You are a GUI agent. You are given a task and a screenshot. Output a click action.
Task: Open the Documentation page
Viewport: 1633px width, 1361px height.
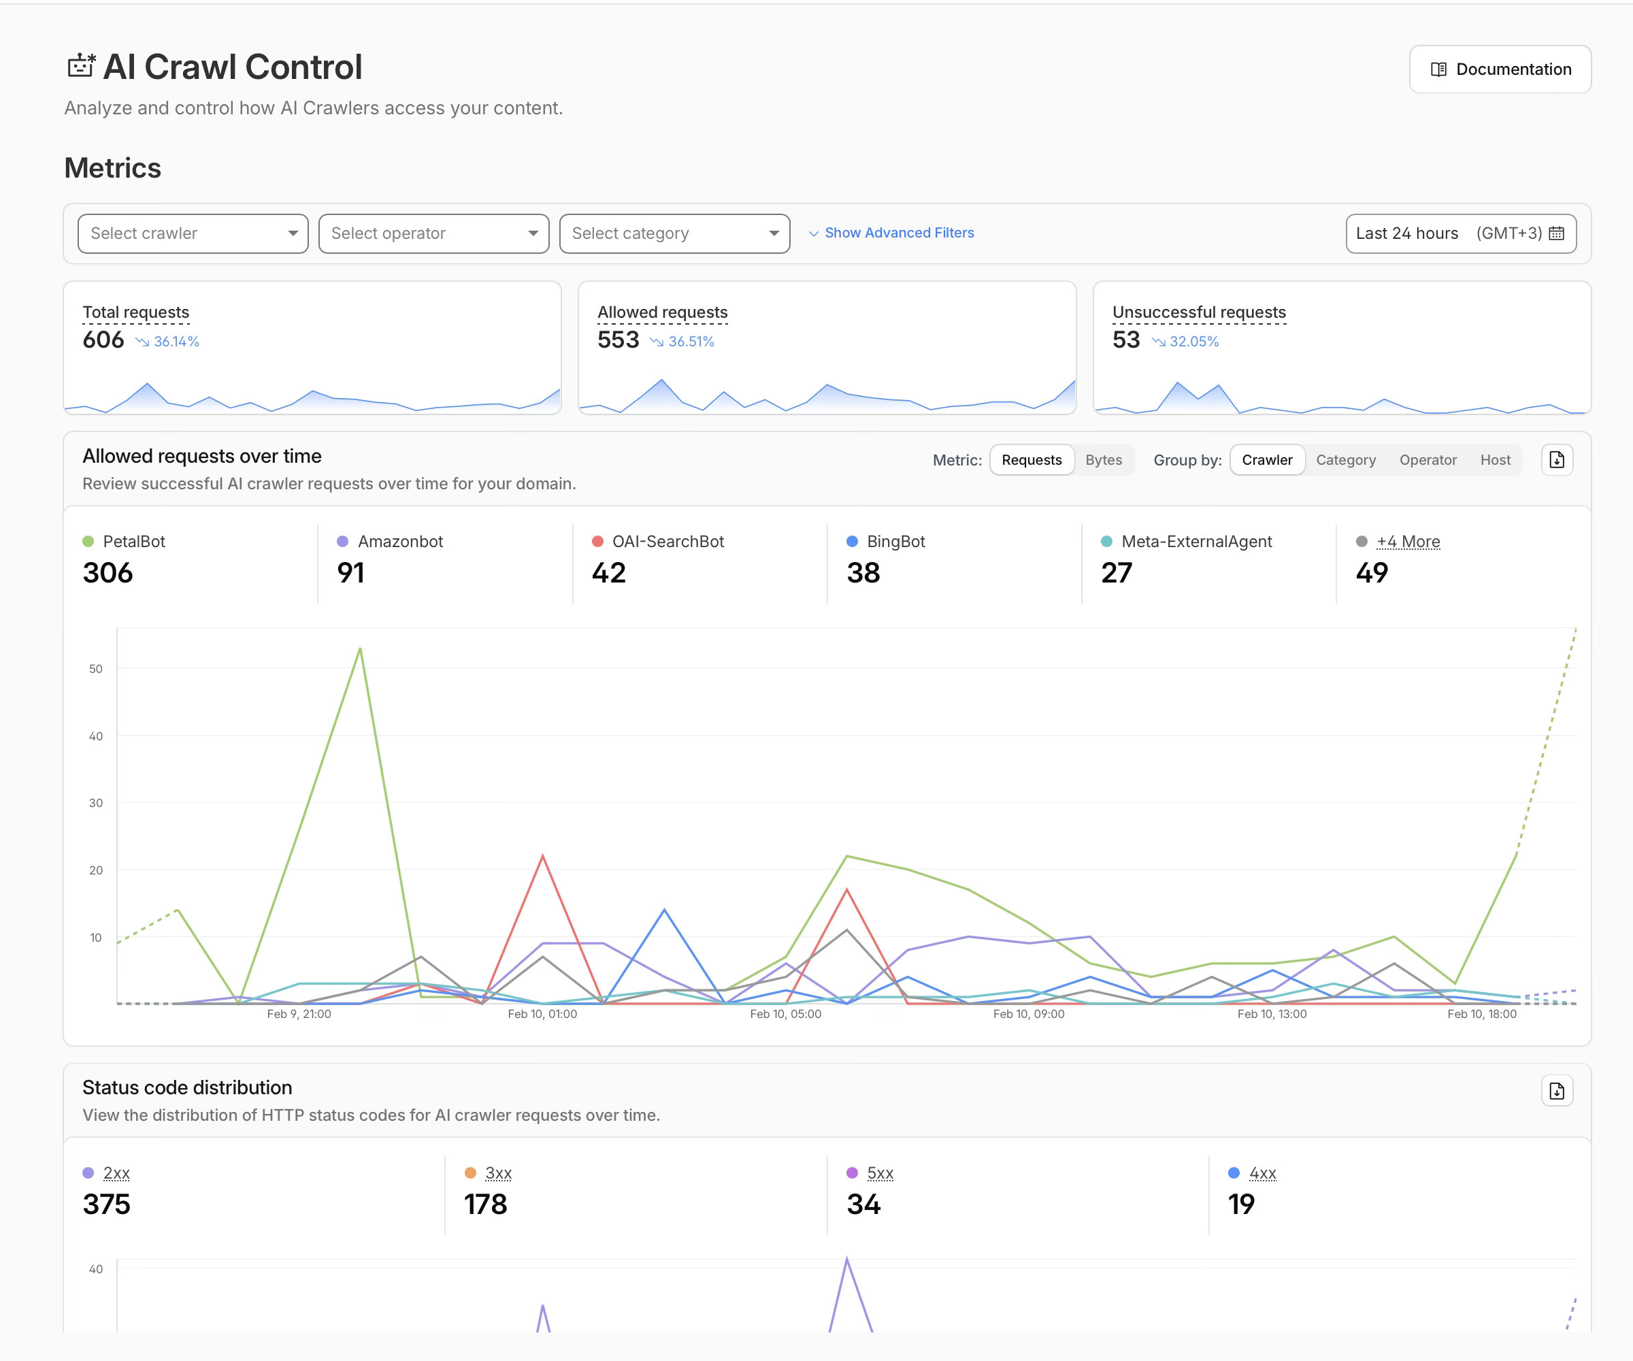coord(1501,69)
